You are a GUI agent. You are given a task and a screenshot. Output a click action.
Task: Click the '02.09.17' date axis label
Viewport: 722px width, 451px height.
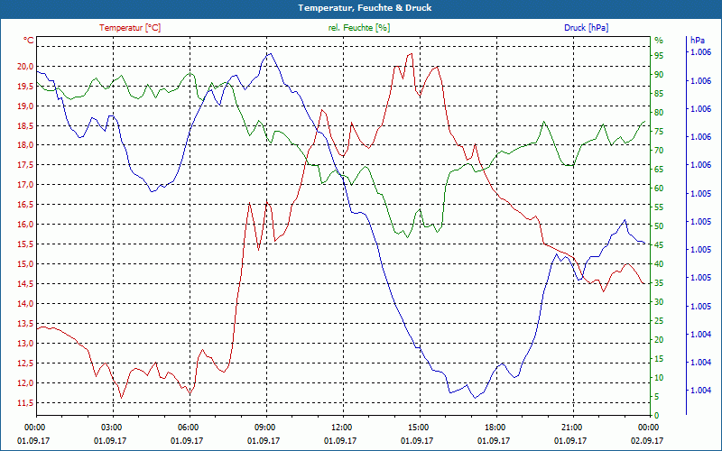647,441
